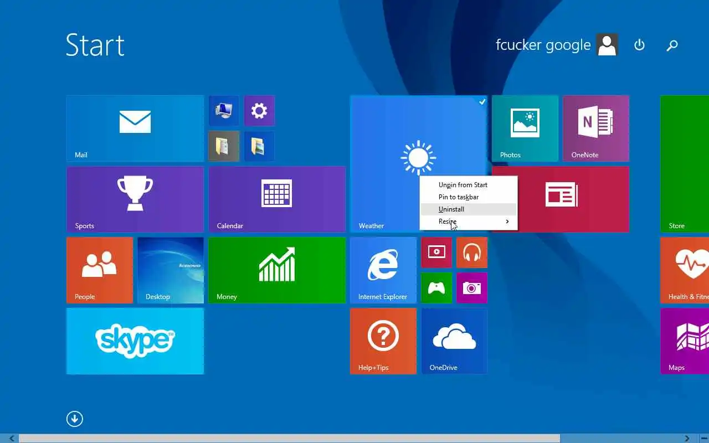Expand the Resize submenu arrow
This screenshot has height=443, width=709.
coord(507,221)
